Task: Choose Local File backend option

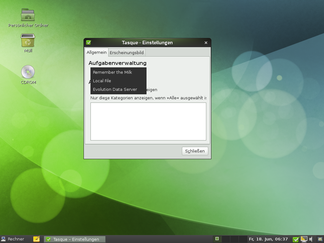Action: pos(102,81)
